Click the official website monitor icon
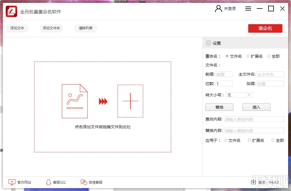Screen dimensions: 291x191 [12, 182]
